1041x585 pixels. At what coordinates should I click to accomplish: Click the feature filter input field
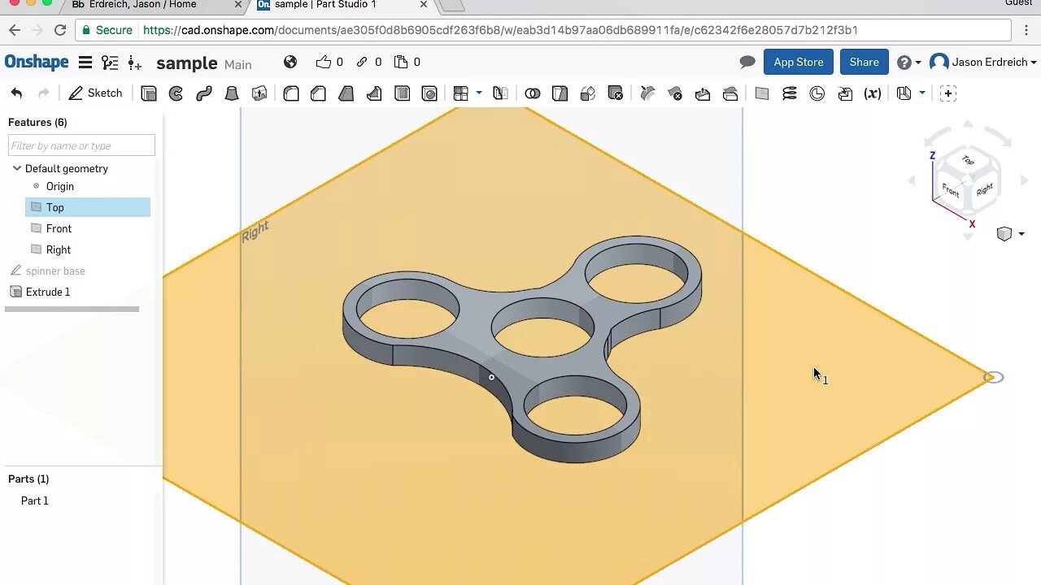81,145
